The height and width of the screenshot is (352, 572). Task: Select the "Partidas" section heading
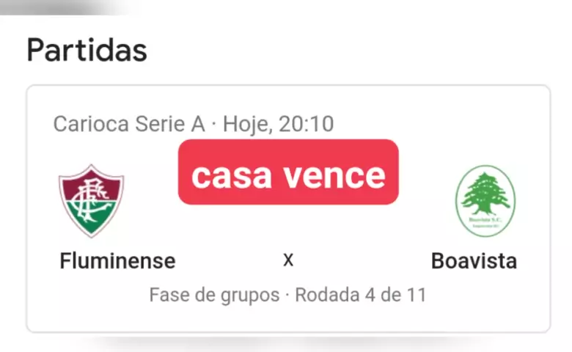pos(87,51)
